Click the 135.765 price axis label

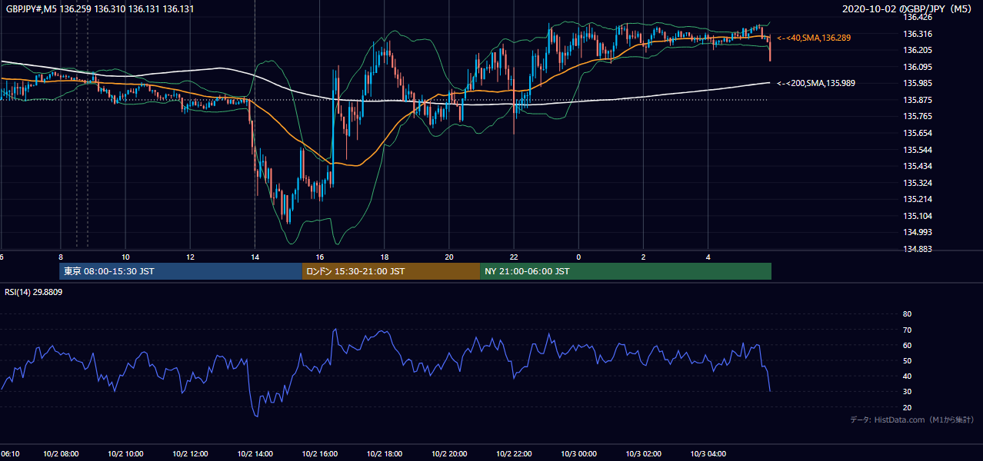coord(918,116)
